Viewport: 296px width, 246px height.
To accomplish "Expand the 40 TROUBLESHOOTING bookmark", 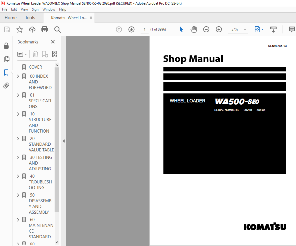I will (18, 176).
